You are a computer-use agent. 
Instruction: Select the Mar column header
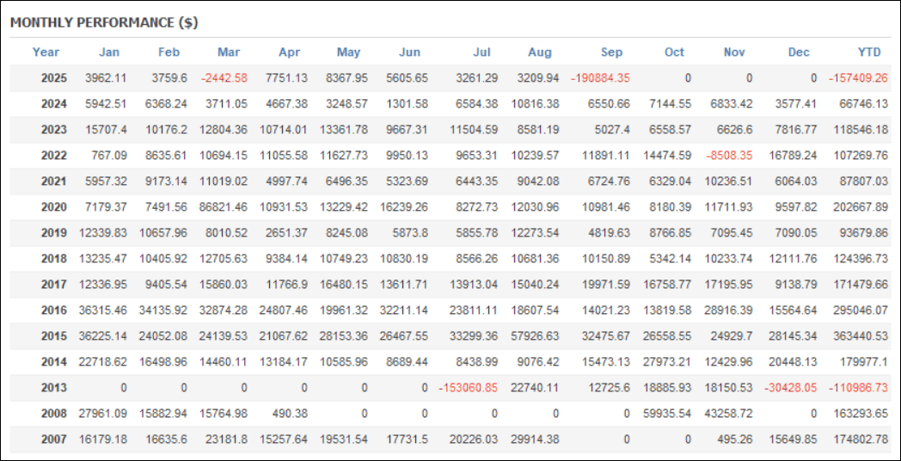[x=229, y=52]
